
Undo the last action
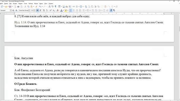pyautogui.click(x=40, y=7)
